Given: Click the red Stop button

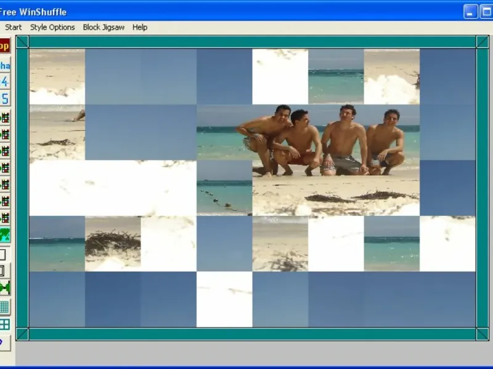Looking at the screenshot, I should [x=5, y=46].
